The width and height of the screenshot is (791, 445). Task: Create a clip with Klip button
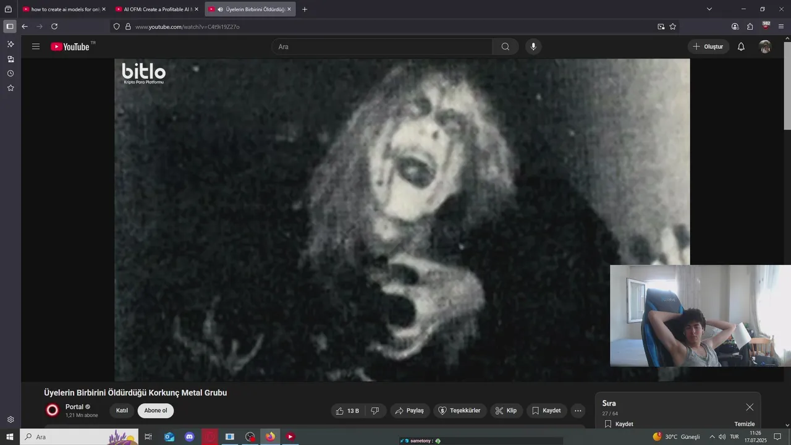[x=506, y=410]
